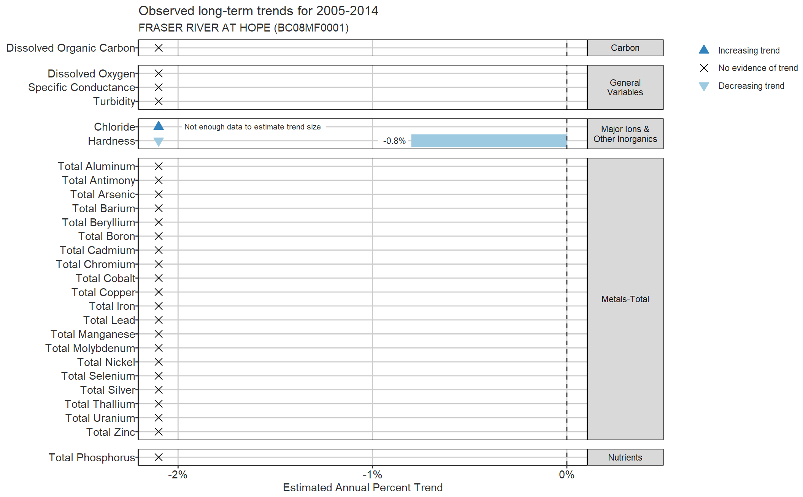Click the 'No evidence of trend' legend text
This screenshot has height=497, width=803.
pyautogui.click(x=758, y=68)
